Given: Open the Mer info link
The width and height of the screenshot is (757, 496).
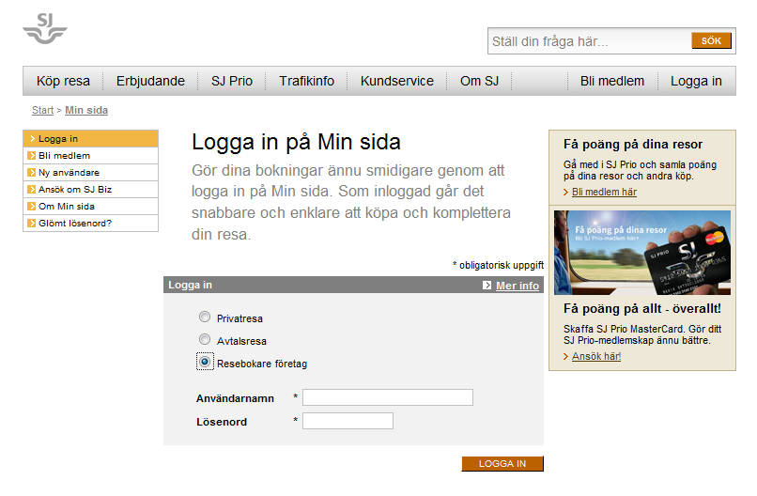Looking at the screenshot, I should point(518,286).
